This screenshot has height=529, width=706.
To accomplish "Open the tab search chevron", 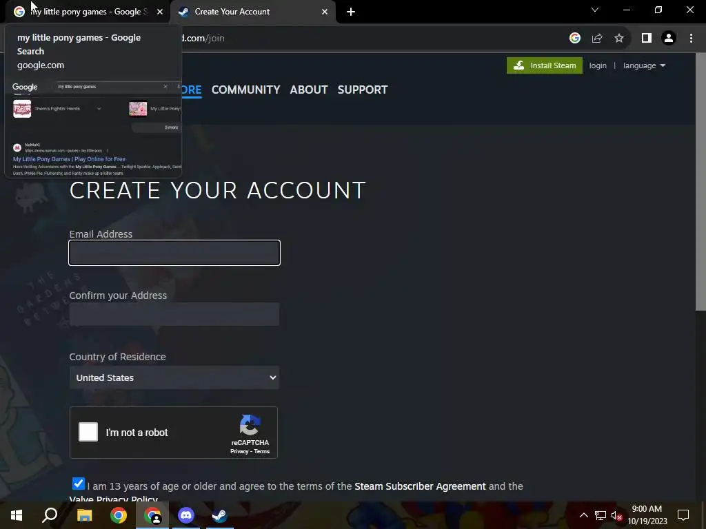I will pos(595,10).
